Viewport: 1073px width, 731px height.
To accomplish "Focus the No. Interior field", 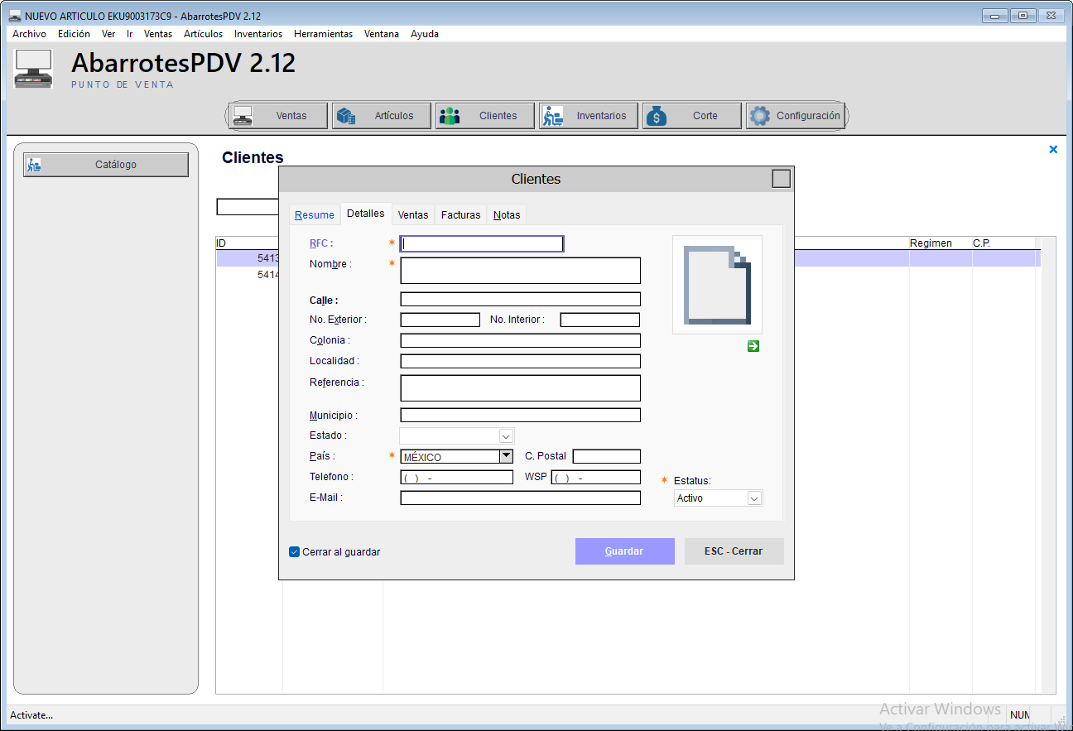I will pos(600,320).
